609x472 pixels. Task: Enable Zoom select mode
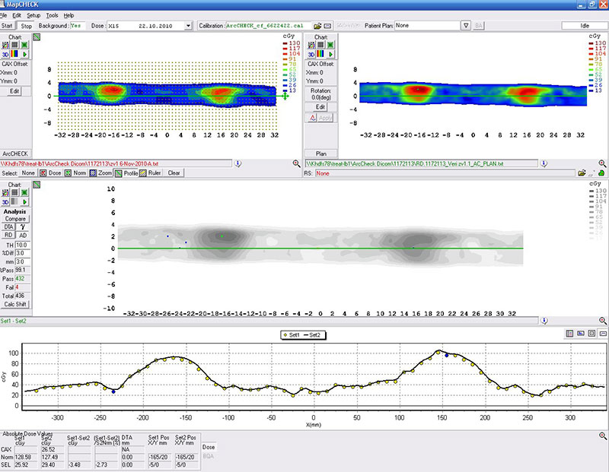[101, 173]
